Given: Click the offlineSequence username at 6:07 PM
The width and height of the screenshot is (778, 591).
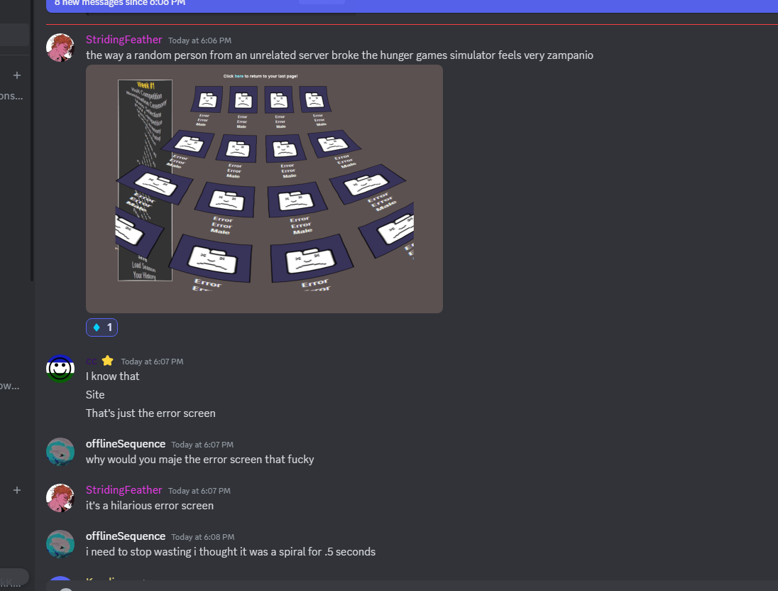Looking at the screenshot, I should tap(126, 444).
